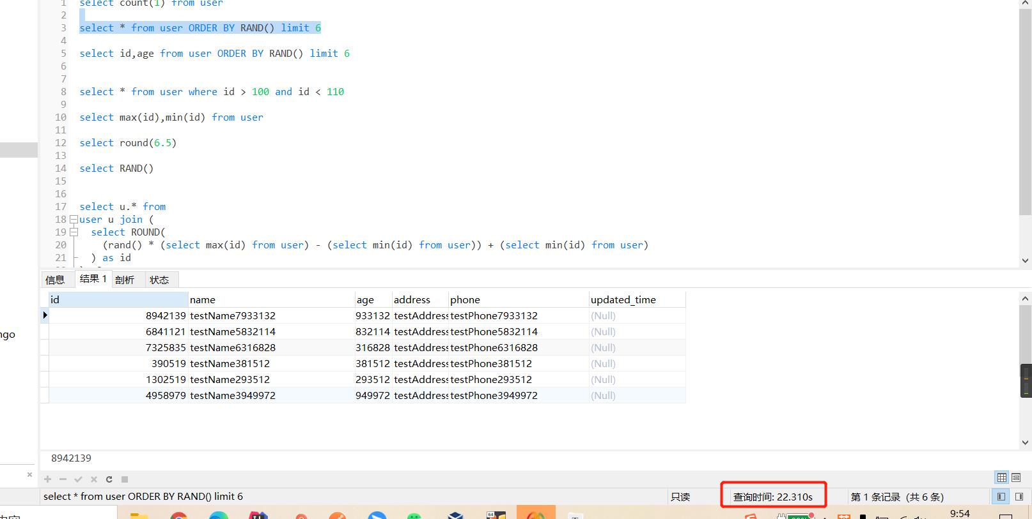This screenshot has height=519, width=1032.
Task: Click line number 8 in gutter
Action: point(63,91)
